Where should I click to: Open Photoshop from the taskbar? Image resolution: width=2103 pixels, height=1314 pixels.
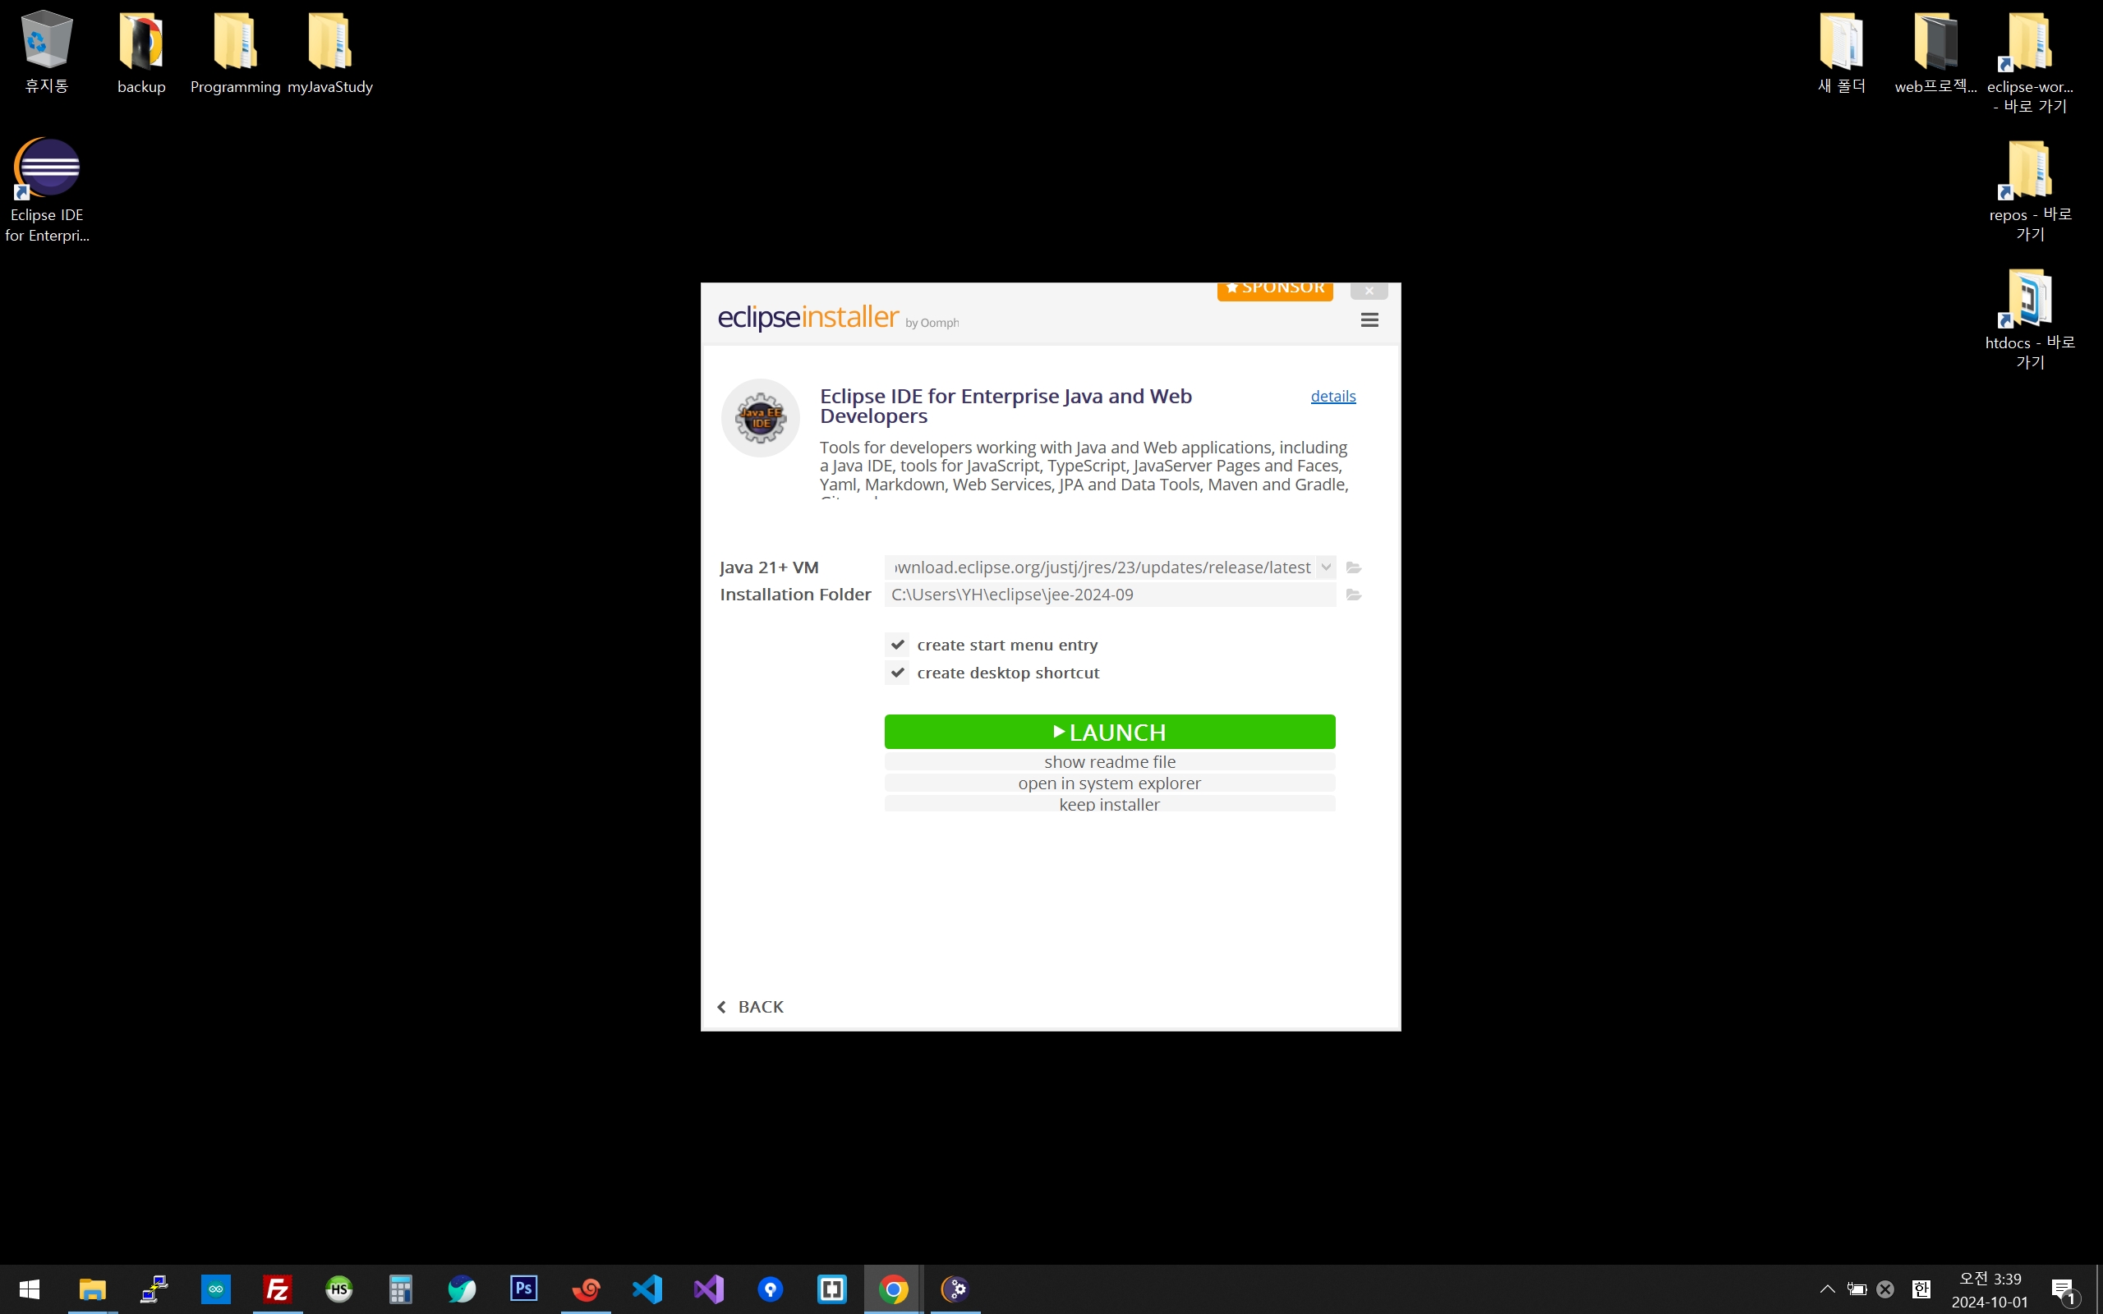point(523,1289)
